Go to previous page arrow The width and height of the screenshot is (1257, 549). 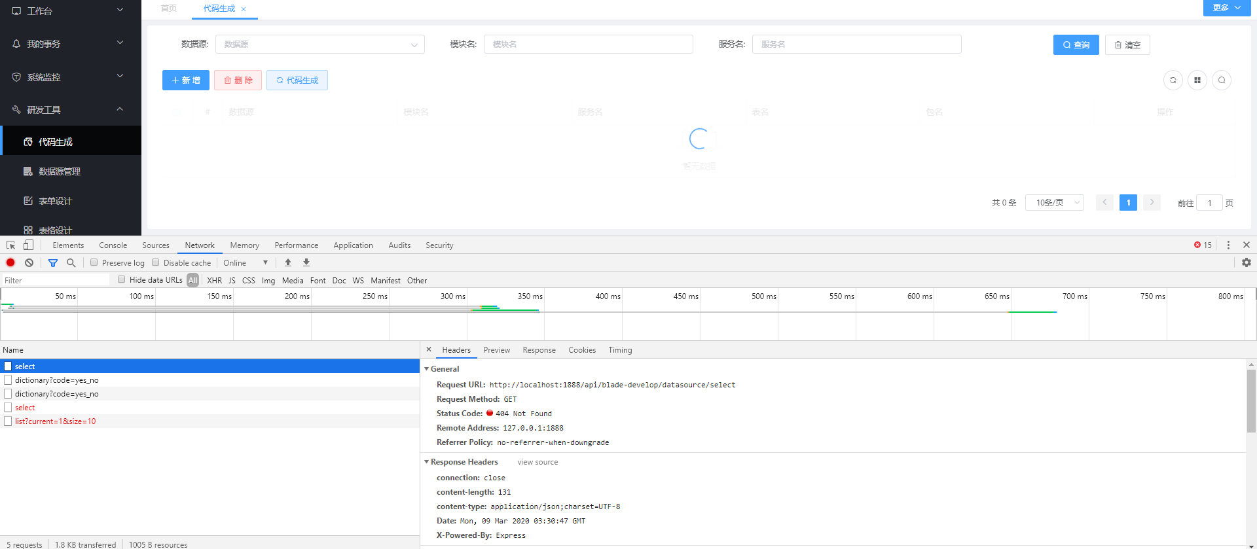1104,202
